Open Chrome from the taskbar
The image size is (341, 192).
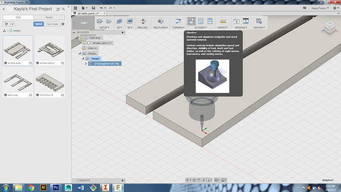[x=31, y=188]
